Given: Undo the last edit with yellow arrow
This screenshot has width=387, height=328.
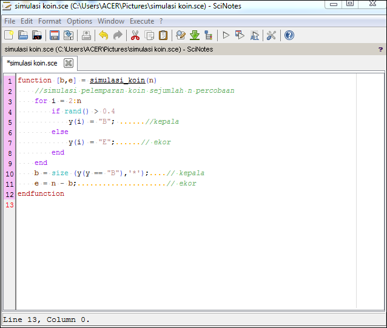Looking at the screenshot, I should pyautogui.click(x=103, y=35).
